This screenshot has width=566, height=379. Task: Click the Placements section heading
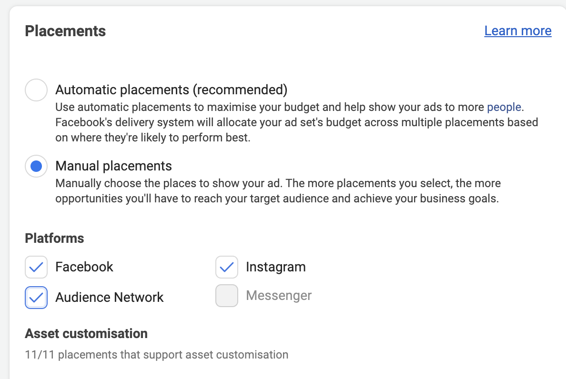click(x=65, y=31)
